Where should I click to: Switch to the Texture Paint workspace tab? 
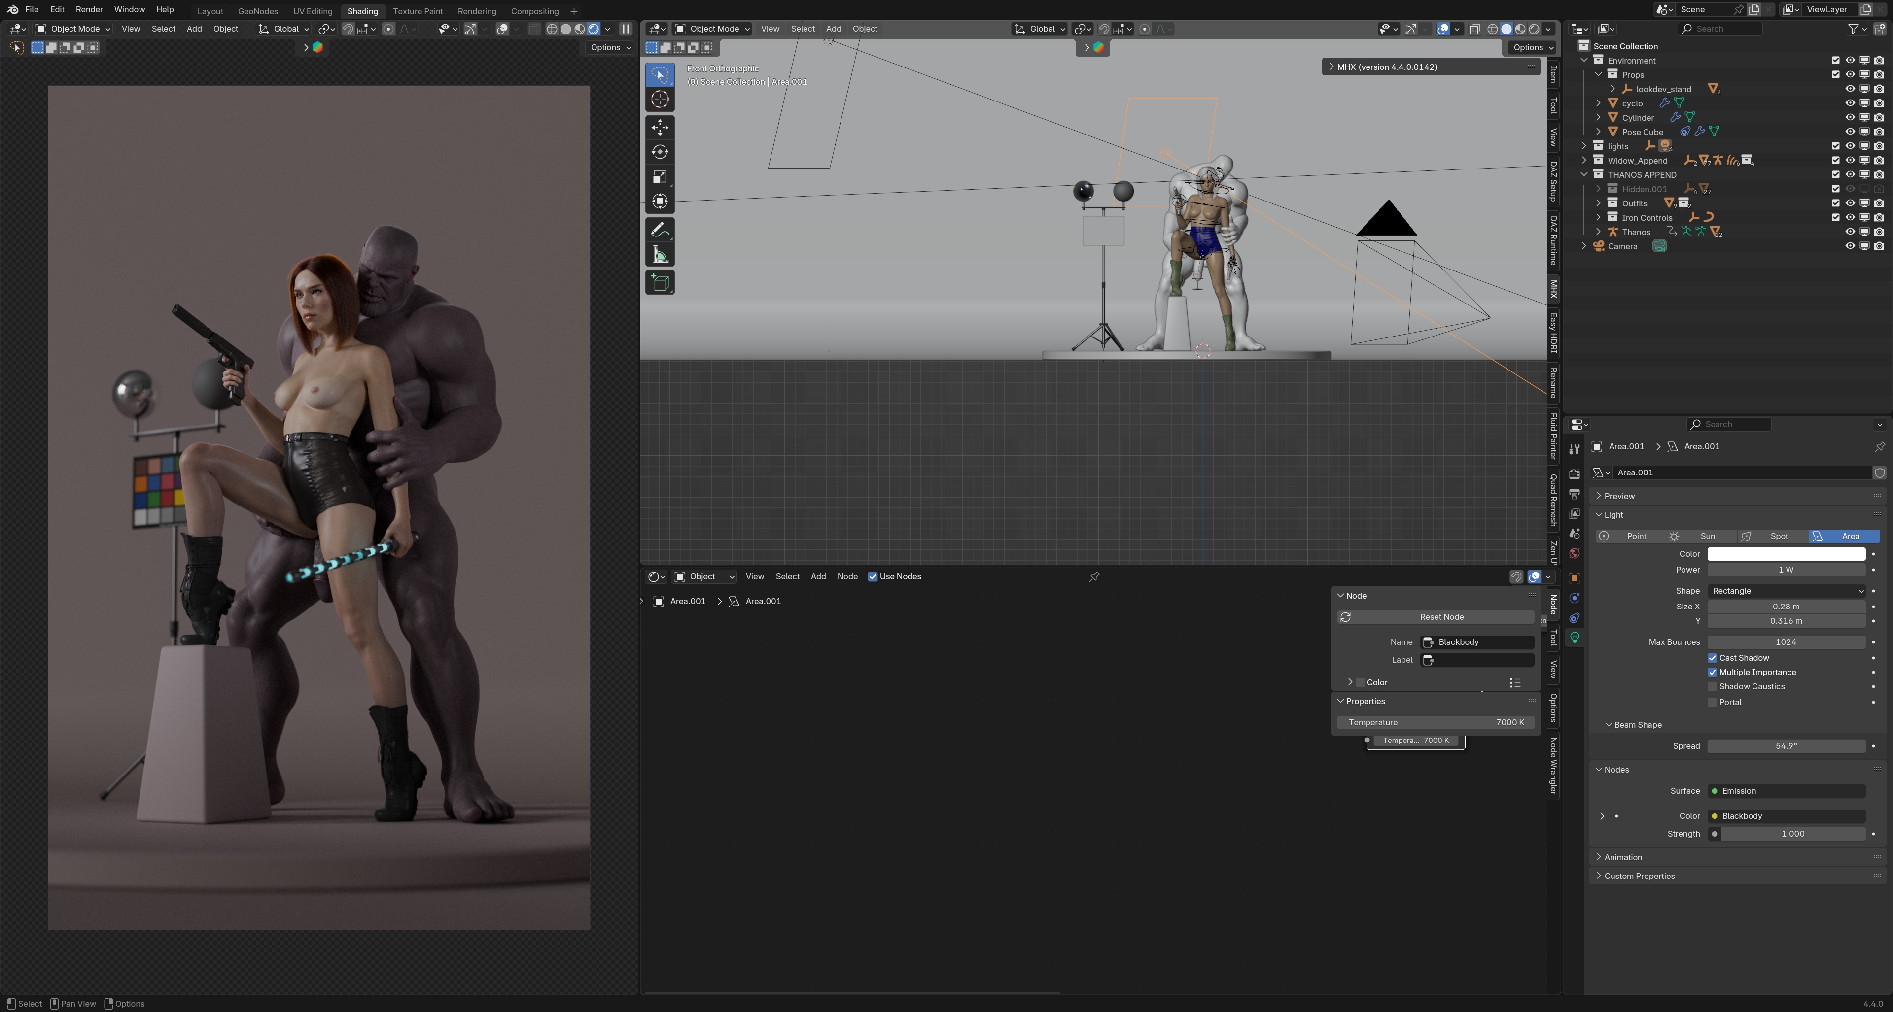click(418, 11)
